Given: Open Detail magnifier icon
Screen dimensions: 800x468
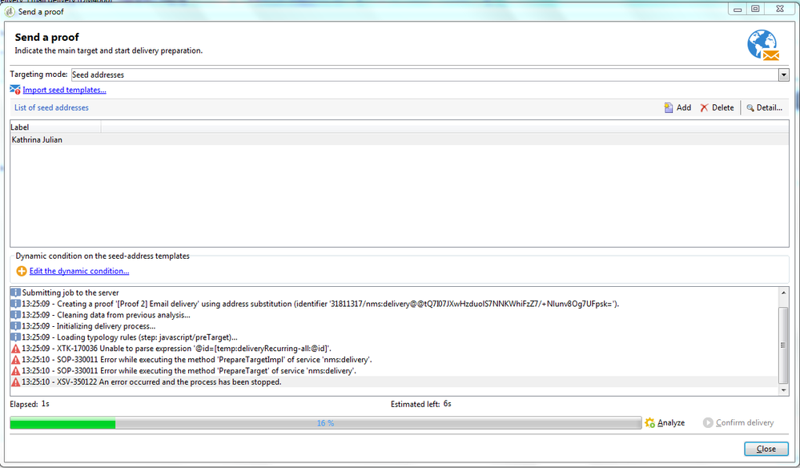Looking at the screenshot, I should pyautogui.click(x=750, y=107).
